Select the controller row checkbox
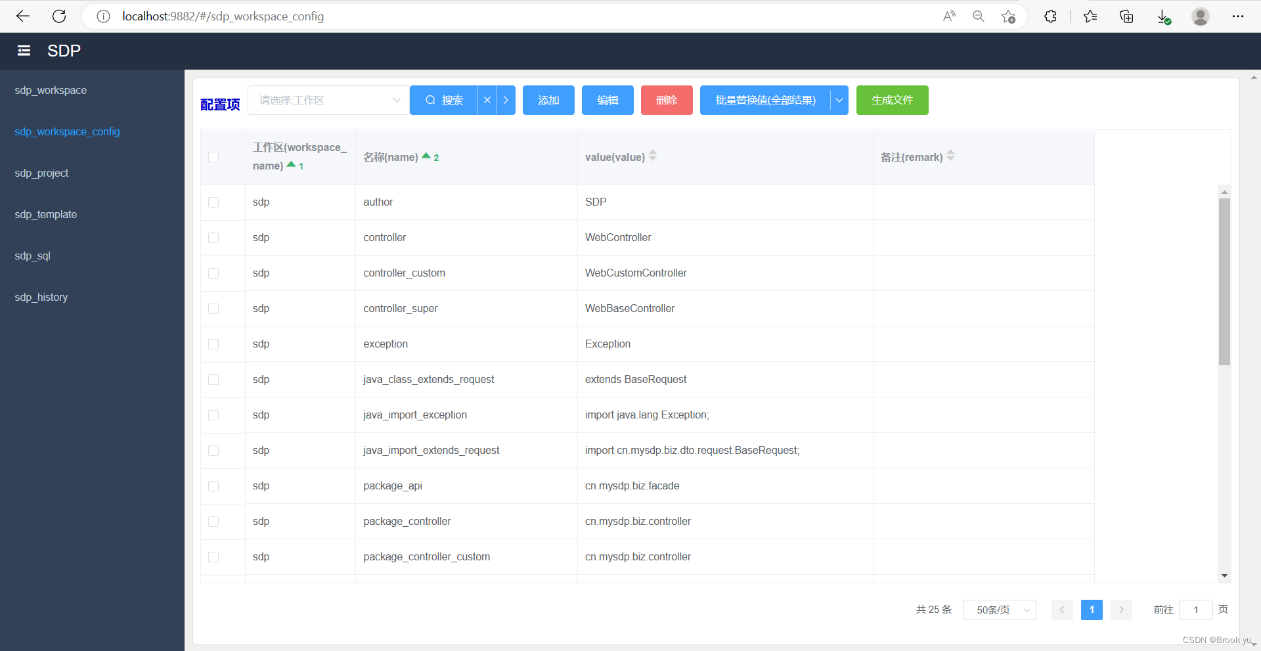1261x651 pixels. click(213, 238)
